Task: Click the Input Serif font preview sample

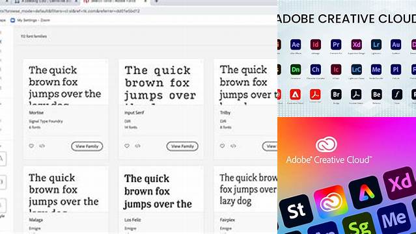Action: pos(161,84)
